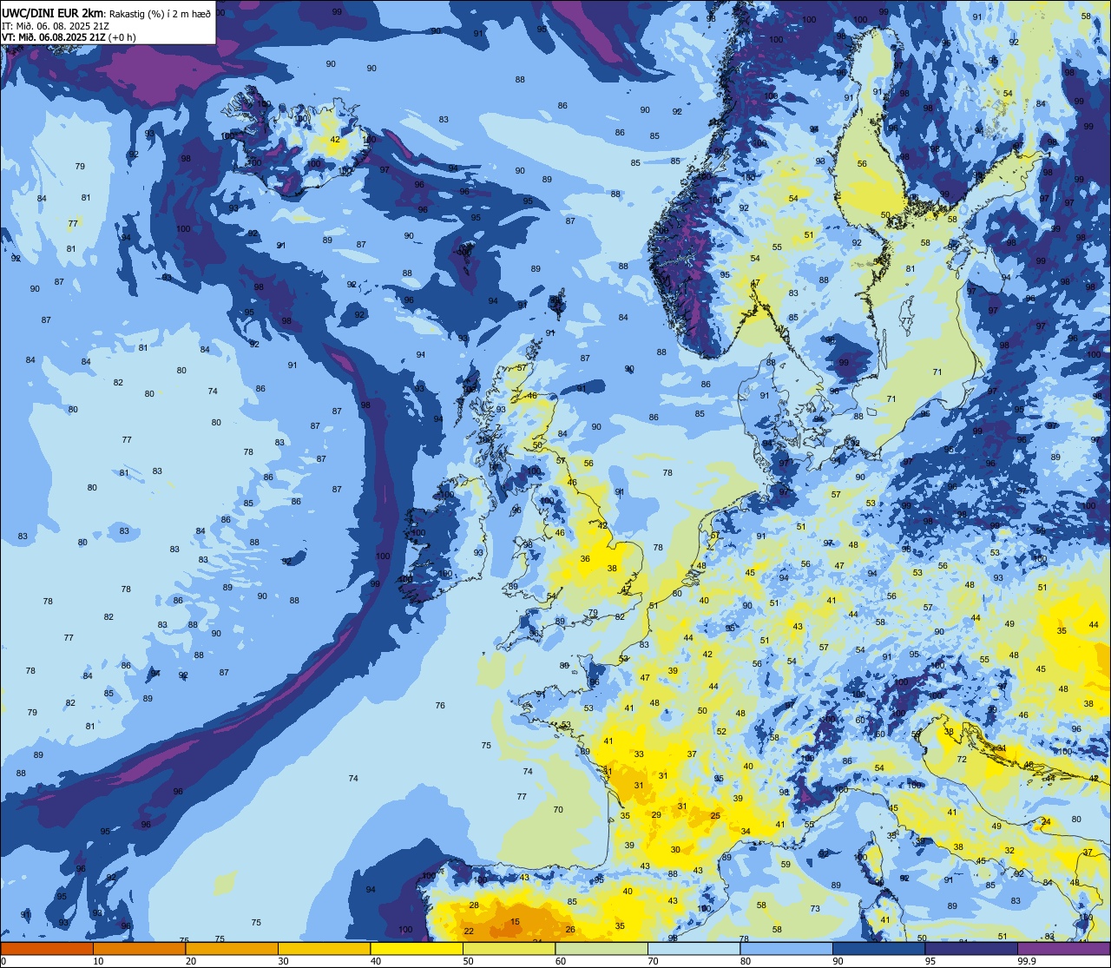This screenshot has width=1111, height=968.
Task: Click the humidity value '24' over southern Italy
Action: click(x=1046, y=821)
